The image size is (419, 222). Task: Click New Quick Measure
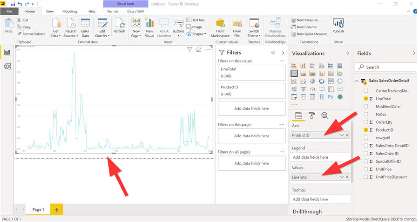(x=309, y=34)
